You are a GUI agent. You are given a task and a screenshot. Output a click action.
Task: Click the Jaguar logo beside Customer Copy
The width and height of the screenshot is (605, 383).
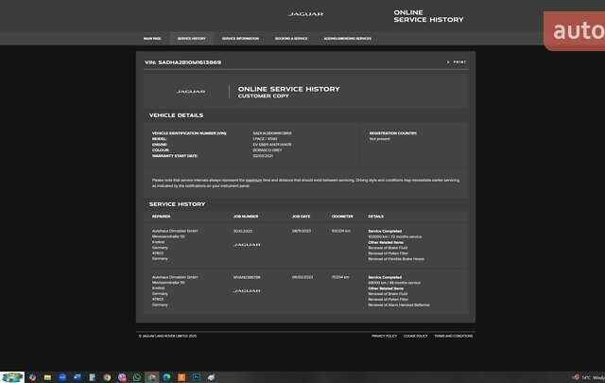(x=191, y=92)
